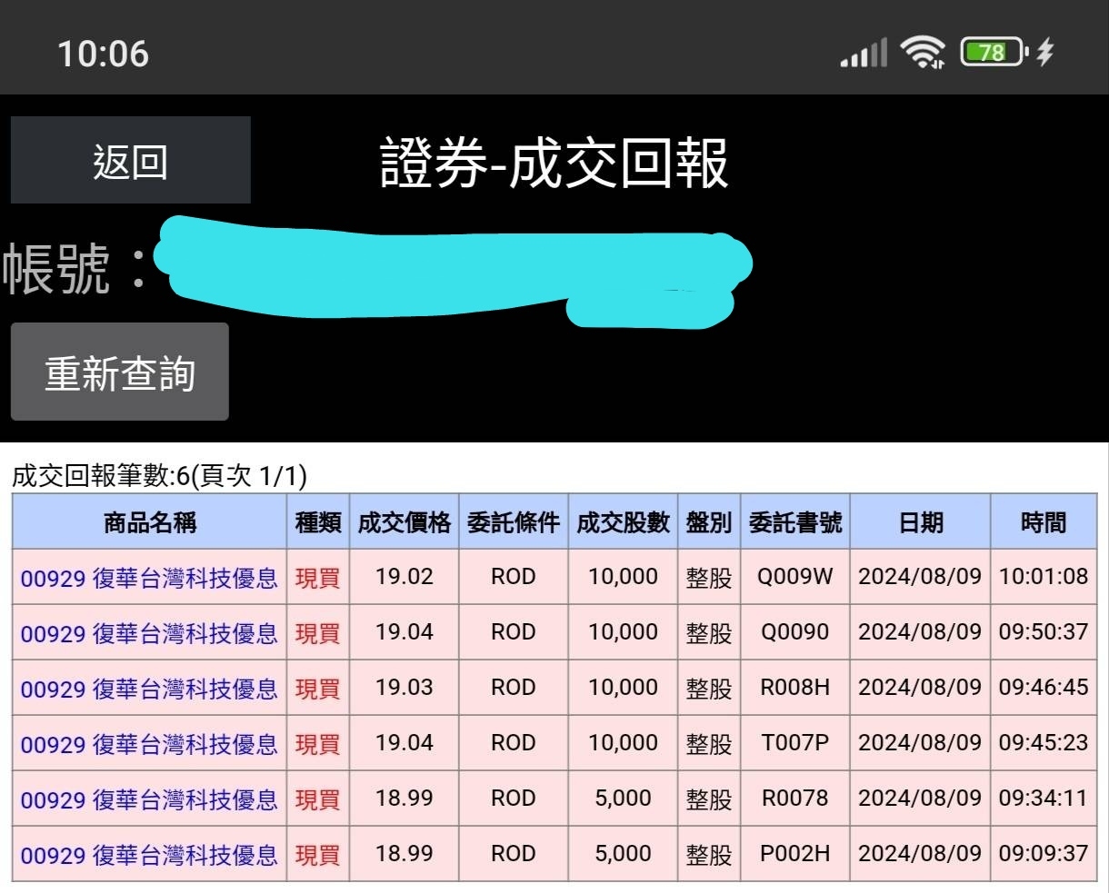Select the 種類 column header

(318, 522)
